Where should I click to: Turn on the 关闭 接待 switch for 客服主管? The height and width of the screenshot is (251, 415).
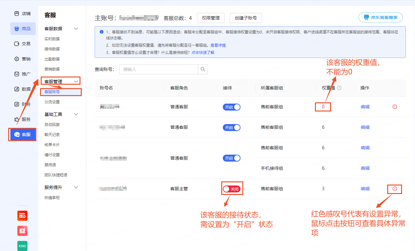coord(232,189)
